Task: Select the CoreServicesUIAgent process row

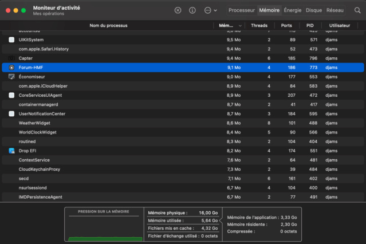Action: coord(183,95)
